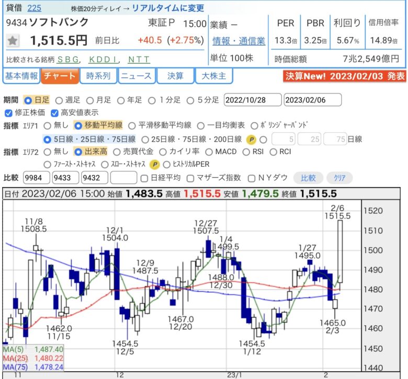Click the empty fourth comparison field
The width and height of the screenshot is (408, 379).
124,178
